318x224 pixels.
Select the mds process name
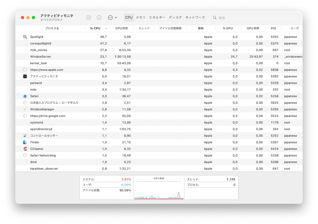coord(33,89)
